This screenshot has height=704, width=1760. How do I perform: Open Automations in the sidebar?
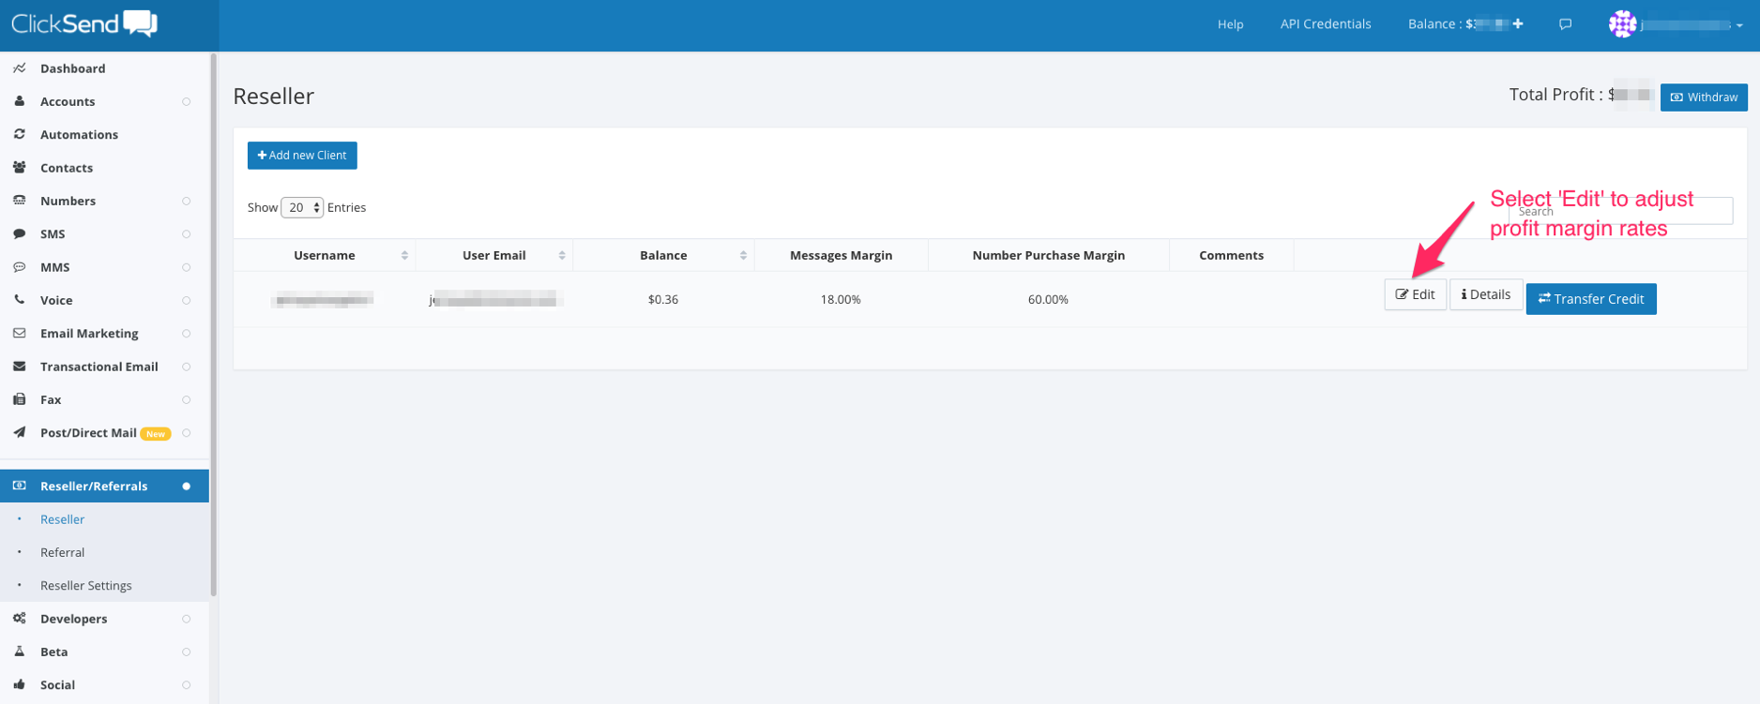click(79, 134)
